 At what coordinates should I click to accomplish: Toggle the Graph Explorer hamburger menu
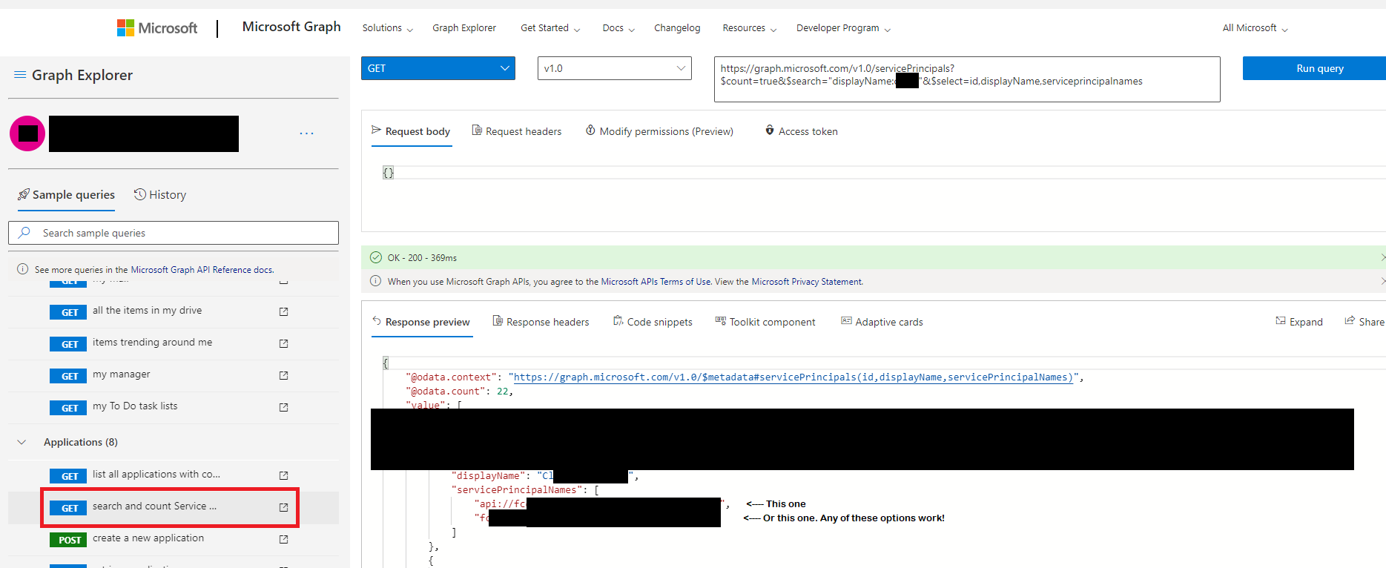20,75
